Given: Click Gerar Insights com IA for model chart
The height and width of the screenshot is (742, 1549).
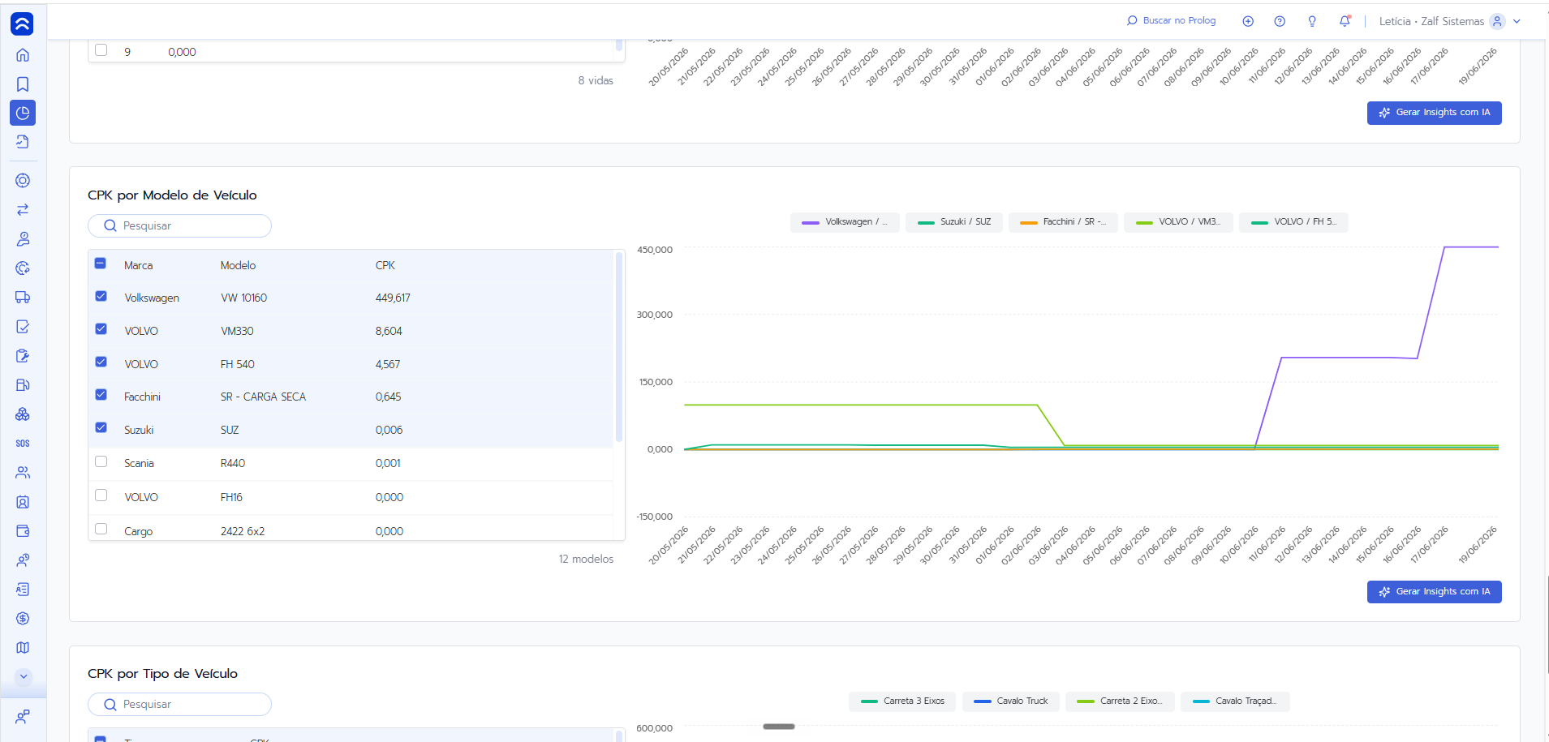Looking at the screenshot, I should 1434,592.
